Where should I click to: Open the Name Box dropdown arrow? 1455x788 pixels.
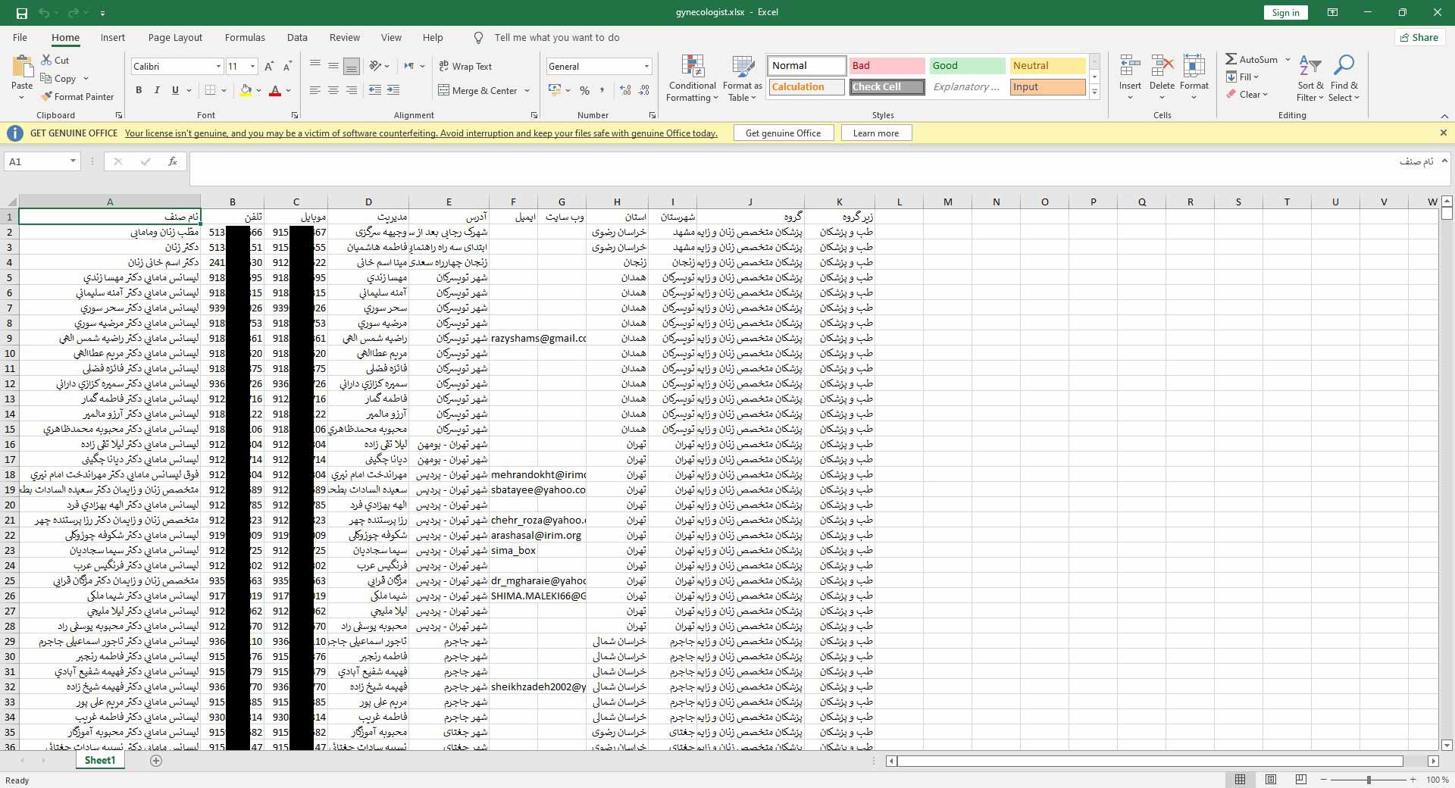click(x=73, y=161)
